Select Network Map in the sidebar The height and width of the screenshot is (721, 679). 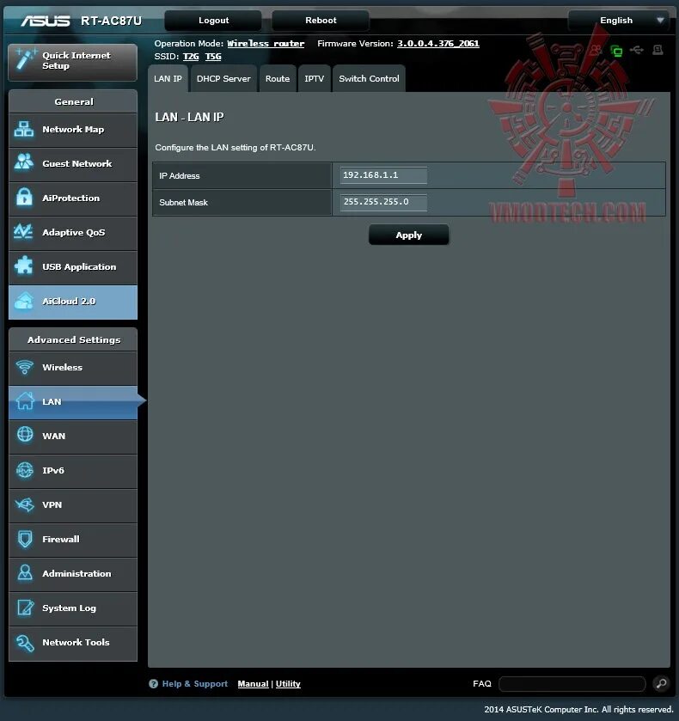pos(73,130)
